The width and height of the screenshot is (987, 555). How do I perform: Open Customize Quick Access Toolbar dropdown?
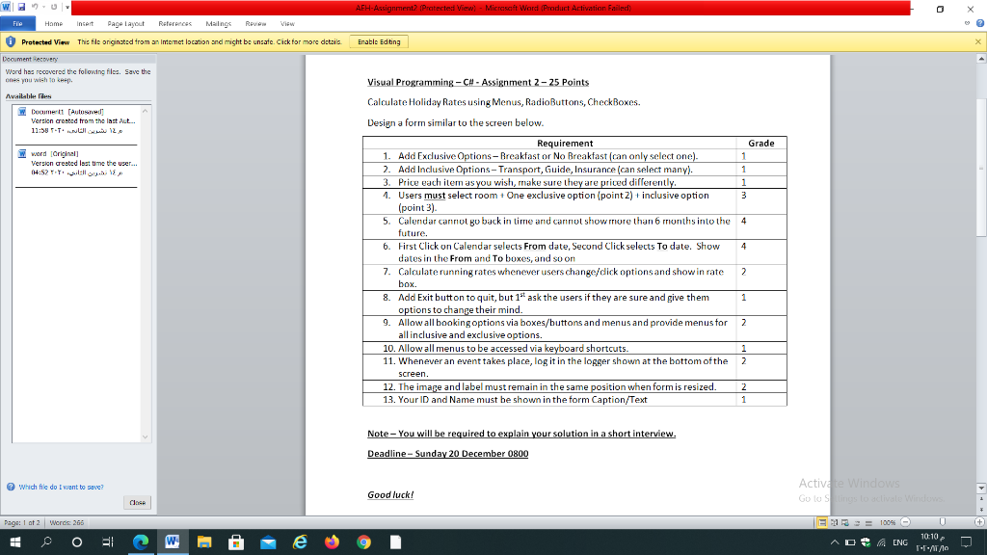(67, 7)
